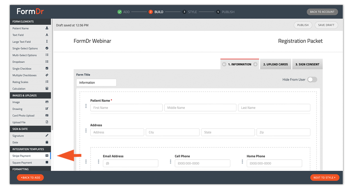Click the Rating Scales numbered list icon
Screen dimensions: 353x190
coord(47,82)
